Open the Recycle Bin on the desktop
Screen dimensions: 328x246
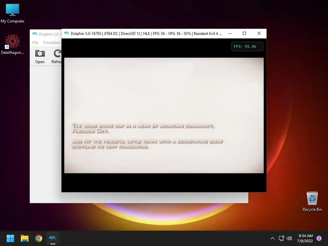[x=312, y=201]
